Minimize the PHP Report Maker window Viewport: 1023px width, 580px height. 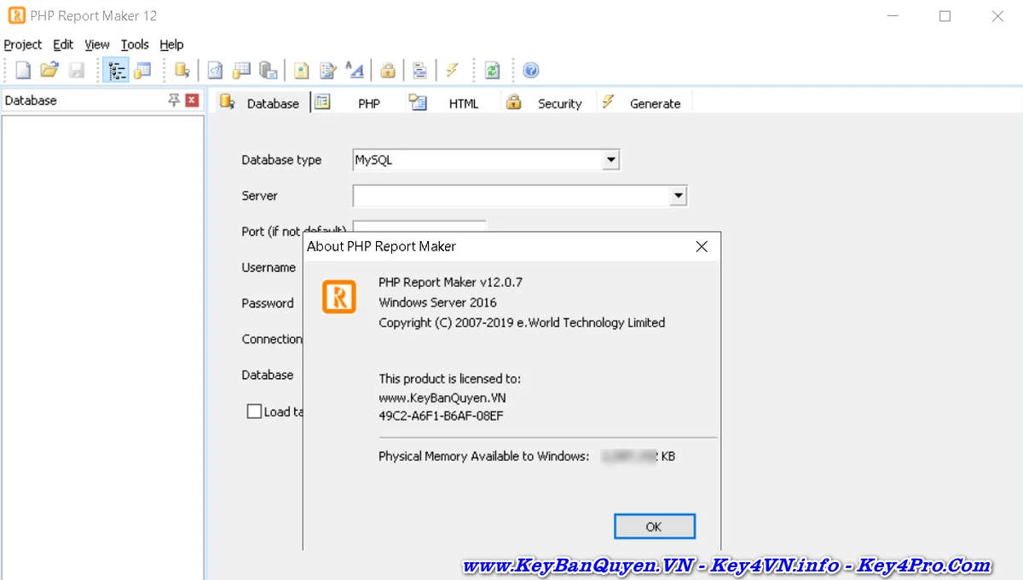pyautogui.click(x=893, y=15)
